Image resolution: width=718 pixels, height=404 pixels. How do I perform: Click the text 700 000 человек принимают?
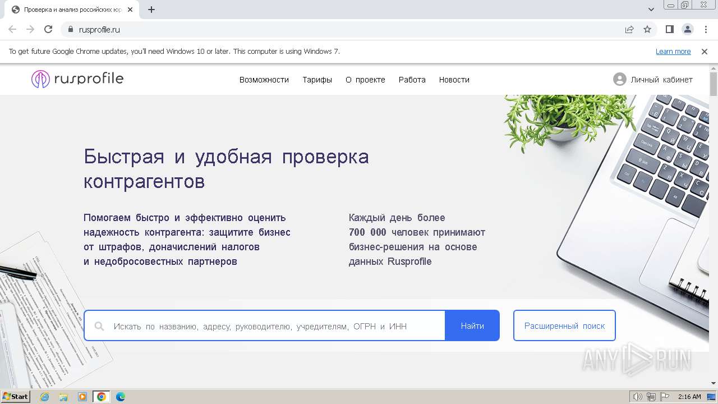click(417, 232)
